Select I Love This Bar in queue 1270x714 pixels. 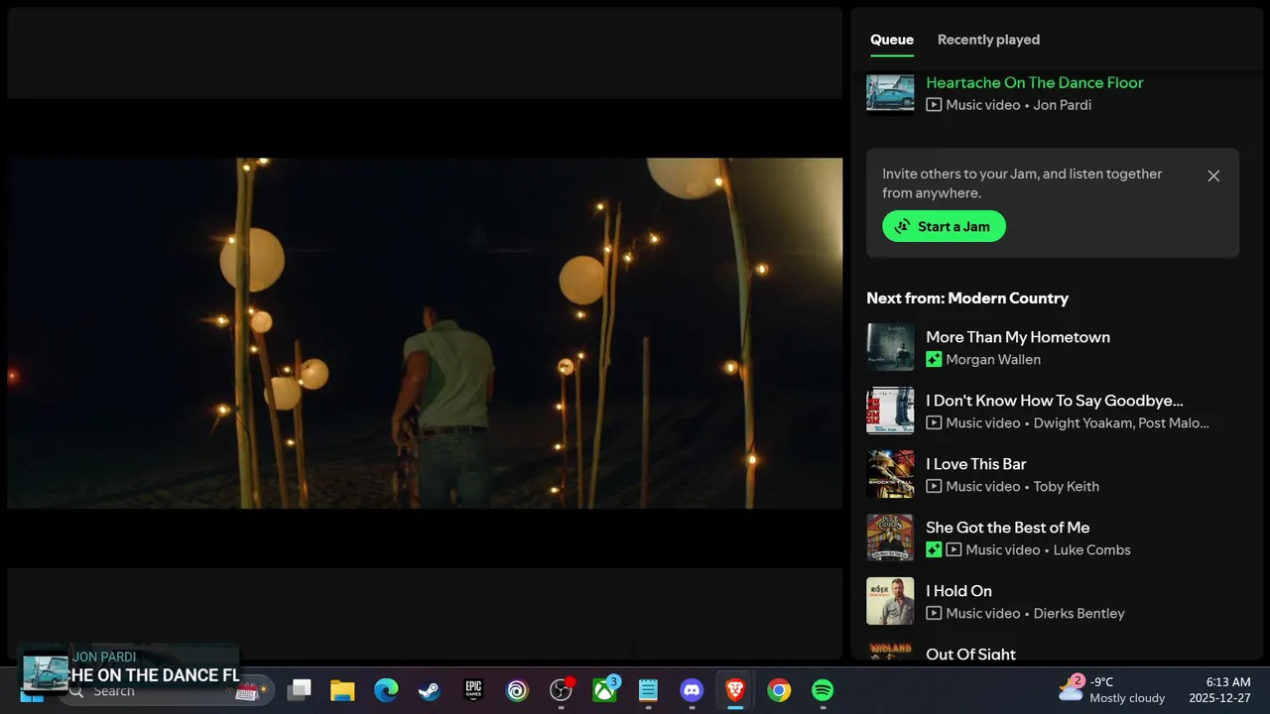click(x=976, y=464)
